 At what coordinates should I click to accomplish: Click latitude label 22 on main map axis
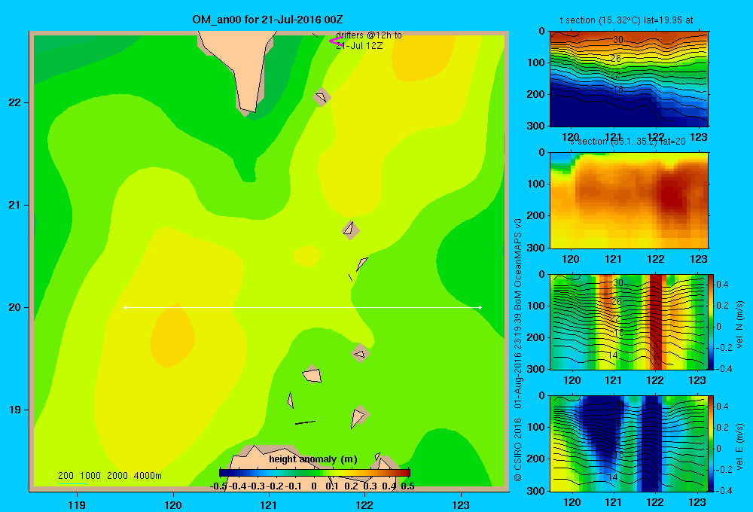[15, 102]
